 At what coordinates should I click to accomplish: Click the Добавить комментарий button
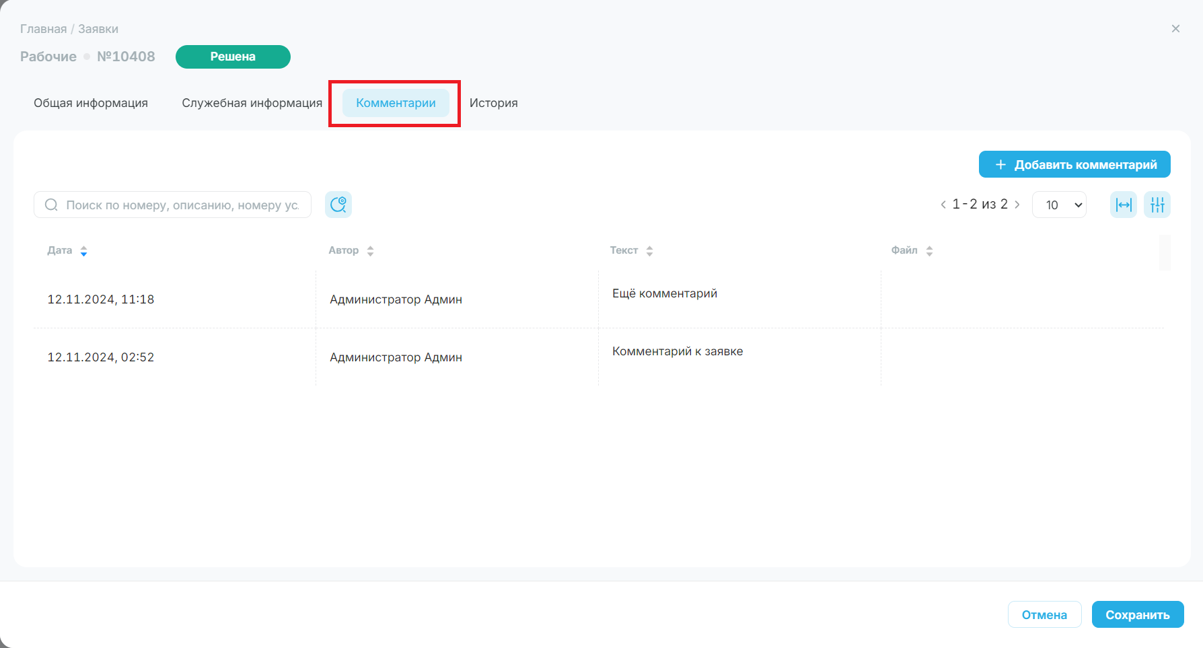click(x=1074, y=164)
